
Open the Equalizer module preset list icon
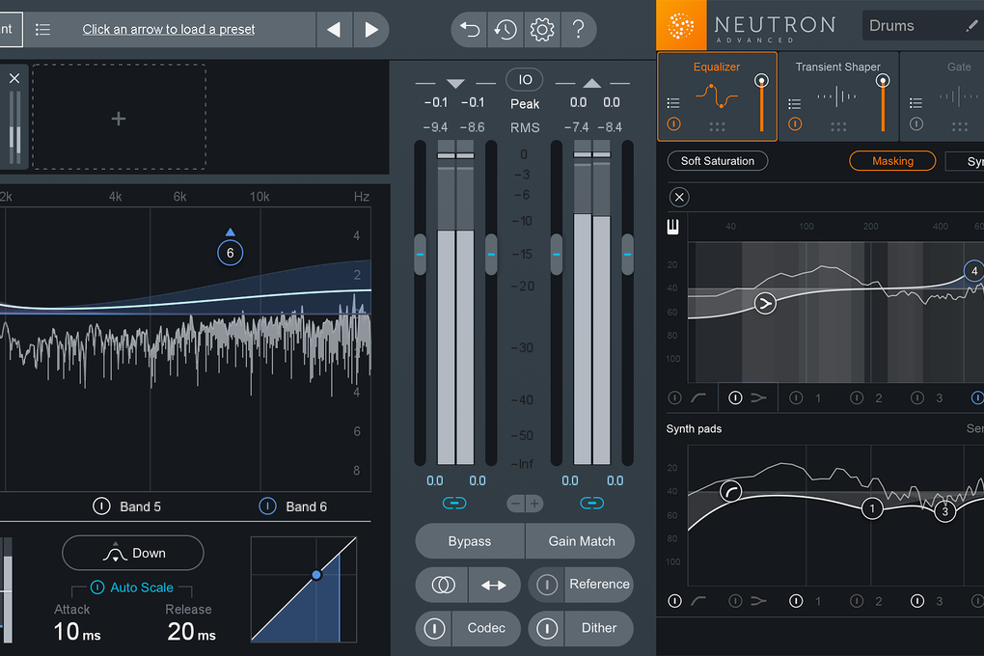tap(673, 103)
